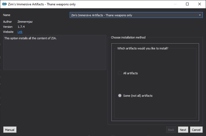Image resolution: width=206 pixels, height=136 pixels.
Task: Click the version number 1.7.4
Action: [x=21, y=27]
